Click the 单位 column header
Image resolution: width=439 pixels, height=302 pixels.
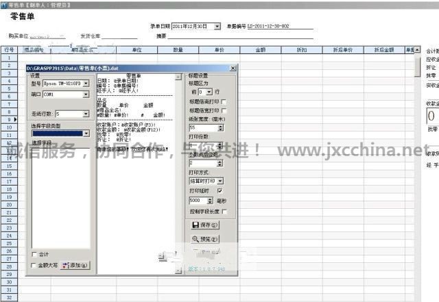(137, 50)
